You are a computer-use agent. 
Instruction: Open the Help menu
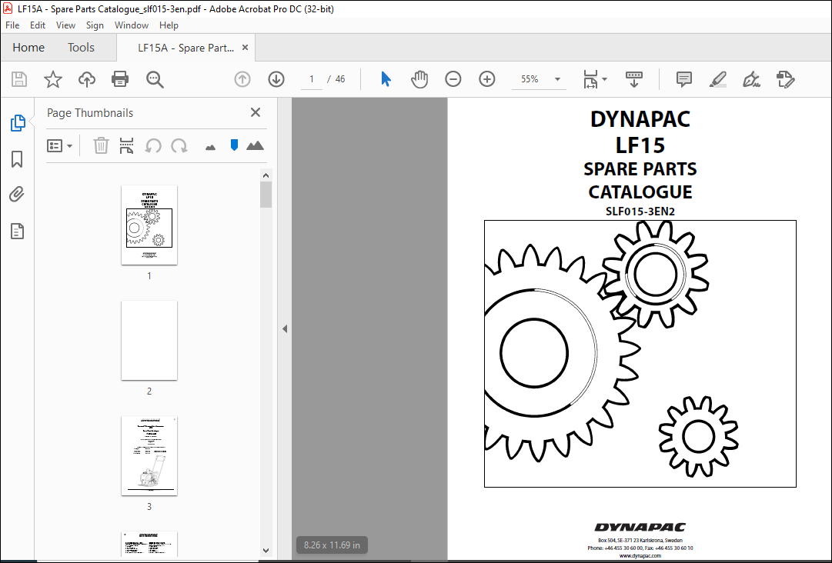[x=169, y=25]
